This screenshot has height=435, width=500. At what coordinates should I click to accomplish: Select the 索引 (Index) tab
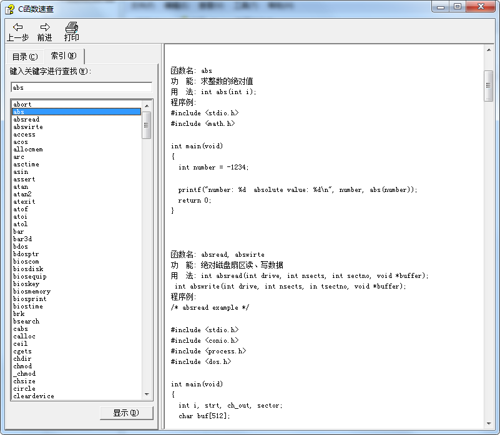tap(64, 56)
